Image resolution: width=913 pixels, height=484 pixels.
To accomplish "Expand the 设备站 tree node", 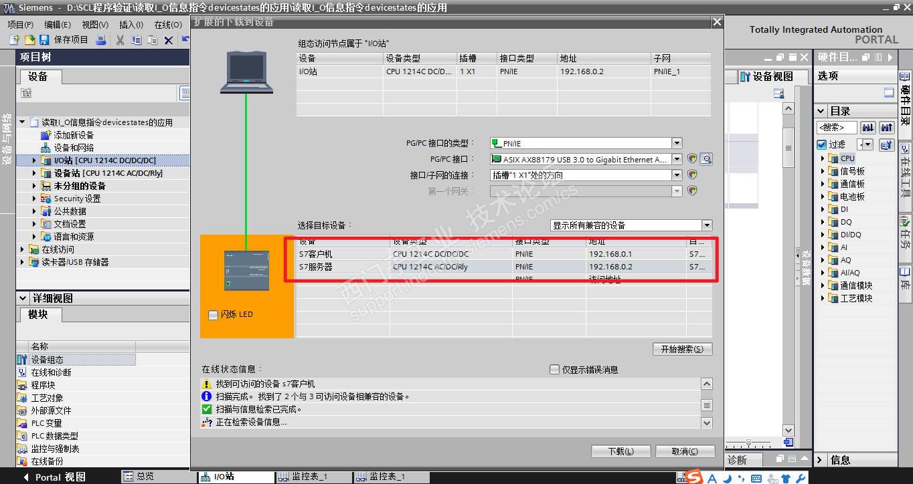I will [35, 173].
